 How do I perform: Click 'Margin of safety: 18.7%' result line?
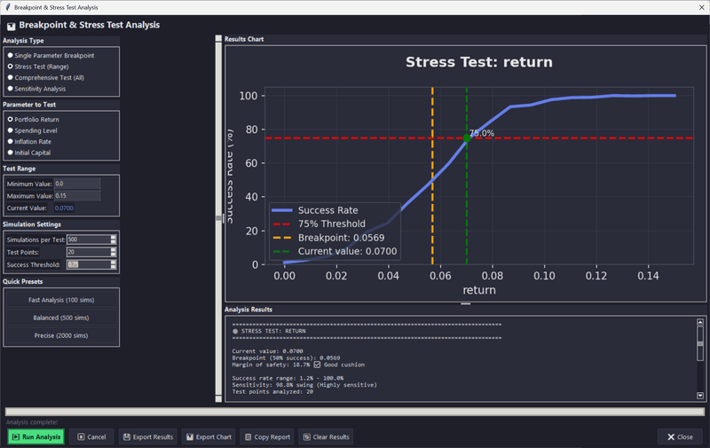(x=271, y=365)
